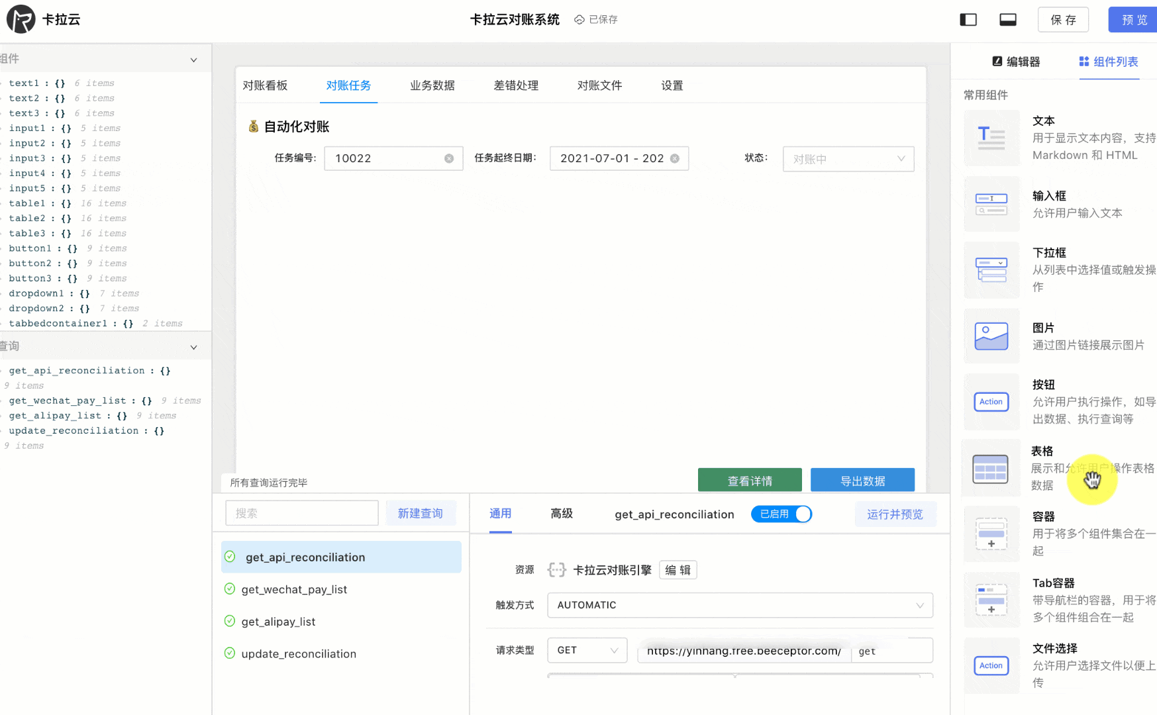Switch to the 差错处理 tab
Viewport: 1157px width, 715px height.
[516, 85]
